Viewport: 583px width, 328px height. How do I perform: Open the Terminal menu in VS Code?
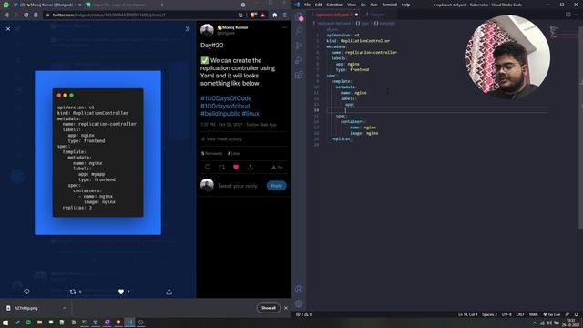tap(389, 5)
